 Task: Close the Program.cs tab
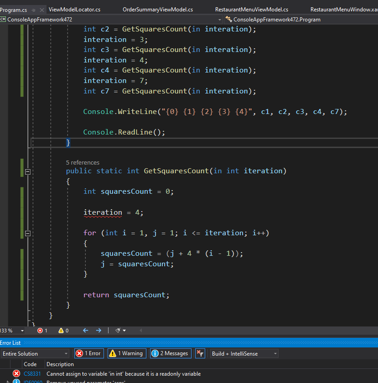click(x=42, y=10)
